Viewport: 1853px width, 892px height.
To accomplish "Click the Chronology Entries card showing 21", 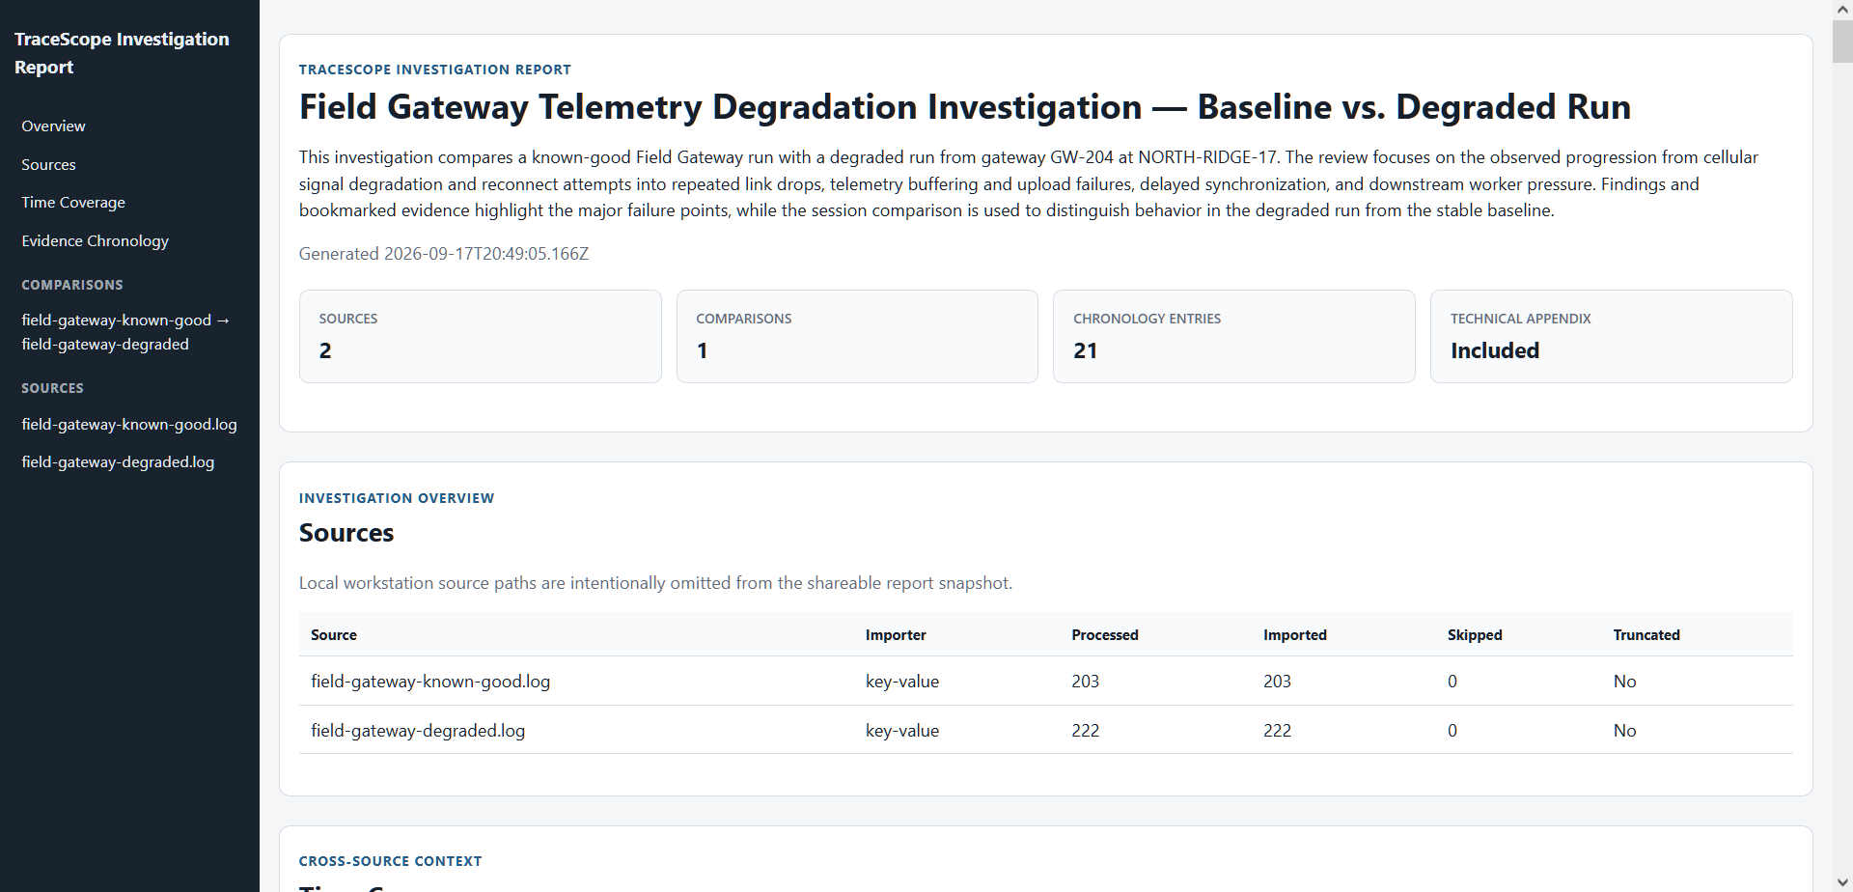I will pyautogui.click(x=1233, y=336).
